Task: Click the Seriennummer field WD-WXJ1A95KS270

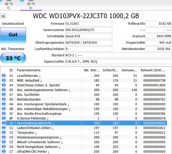Action: point(89,30)
